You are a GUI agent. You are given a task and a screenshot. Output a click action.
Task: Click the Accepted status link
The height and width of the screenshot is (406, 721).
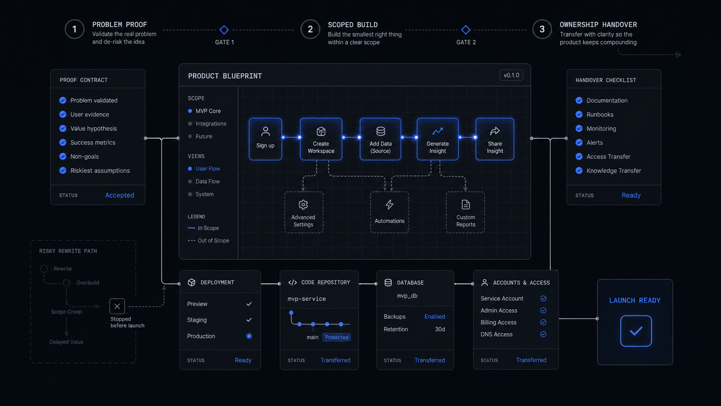point(119,195)
